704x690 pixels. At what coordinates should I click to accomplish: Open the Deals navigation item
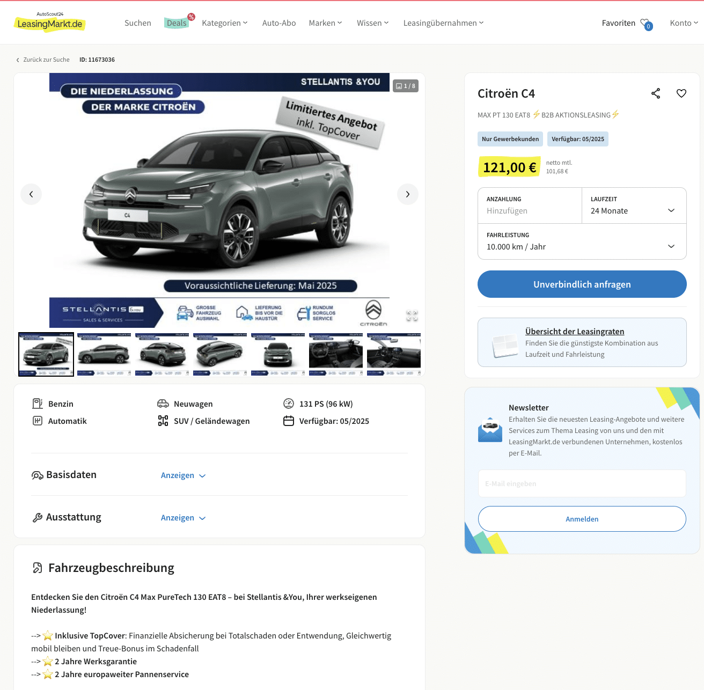point(177,23)
